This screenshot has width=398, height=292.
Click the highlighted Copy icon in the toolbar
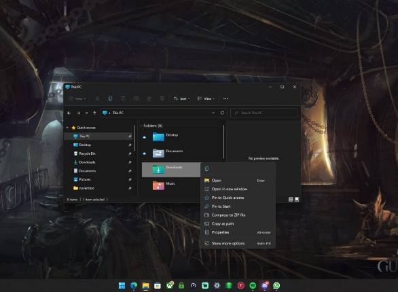[x=110, y=98]
